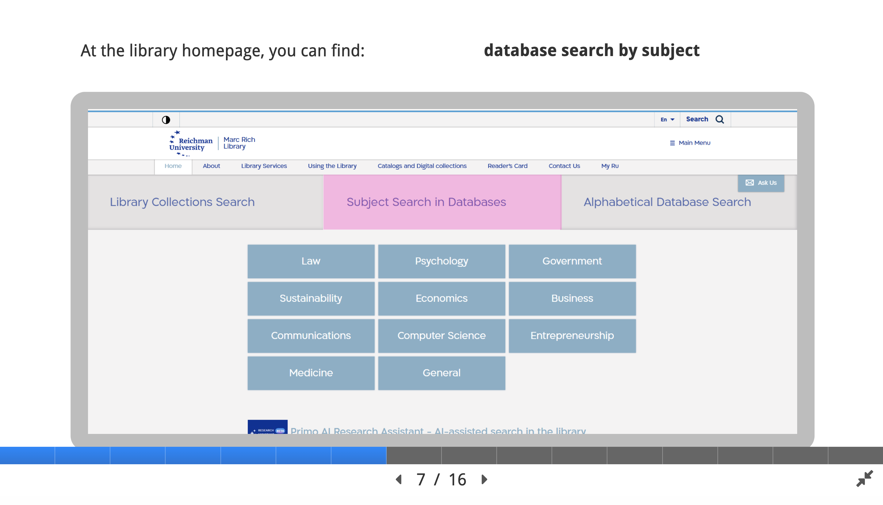The height and width of the screenshot is (505, 883).
Task: Jump to last segment of slide progress bar
Action: (855, 455)
